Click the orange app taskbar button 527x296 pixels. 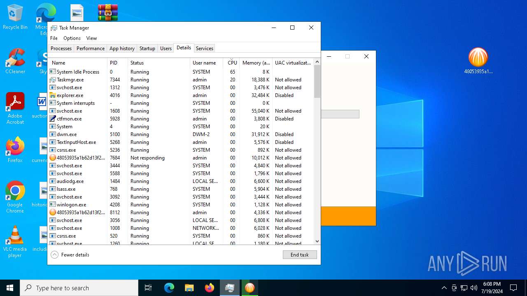(250, 288)
